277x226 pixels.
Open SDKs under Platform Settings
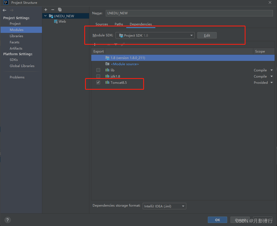pyautogui.click(x=14, y=60)
